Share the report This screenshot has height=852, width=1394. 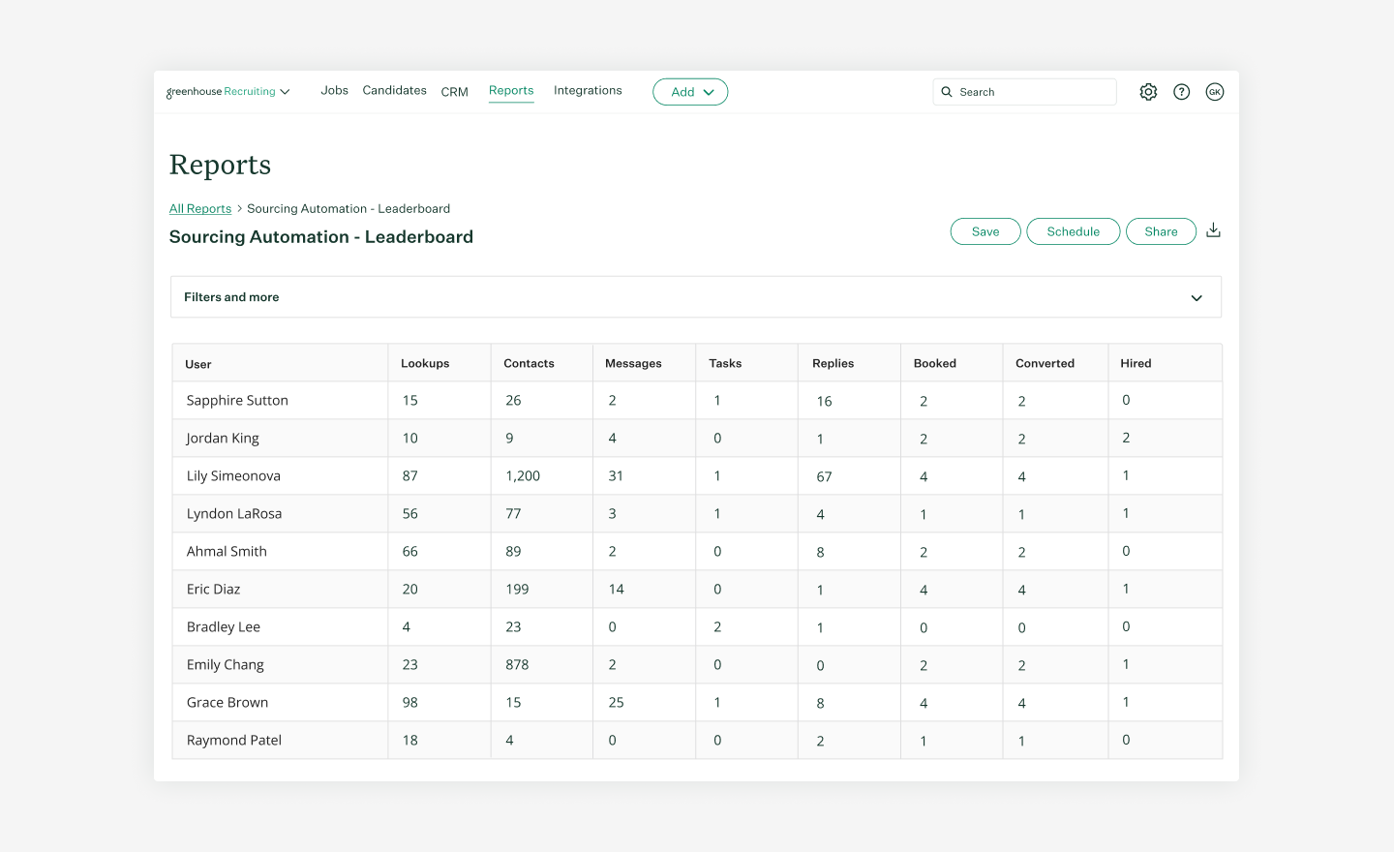pyautogui.click(x=1161, y=230)
